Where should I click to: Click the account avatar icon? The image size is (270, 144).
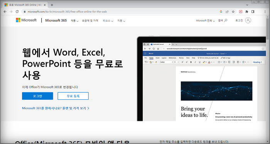248,20
